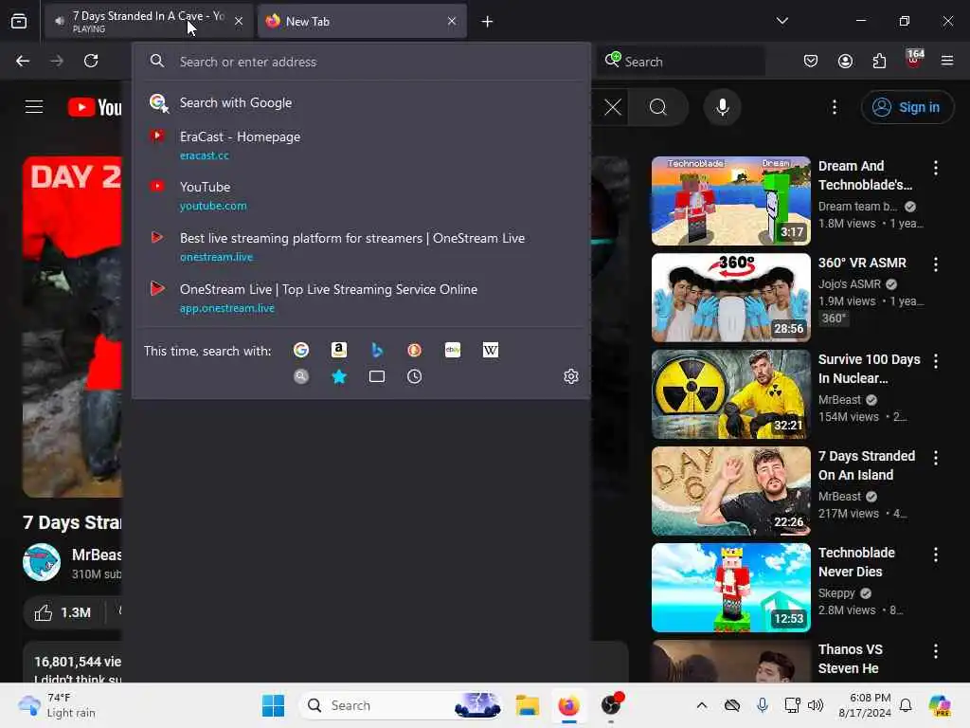Click the Firefox toolbar Search box
The image size is (970, 728).
pos(681,62)
